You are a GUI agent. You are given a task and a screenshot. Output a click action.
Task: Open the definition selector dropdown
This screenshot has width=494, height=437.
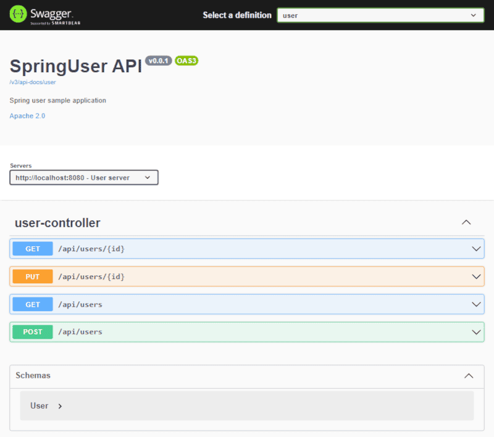(x=380, y=15)
